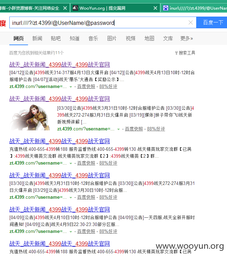Expand arrow after fourth result's URL
The image size is (227, 256).
click(x=71, y=198)
